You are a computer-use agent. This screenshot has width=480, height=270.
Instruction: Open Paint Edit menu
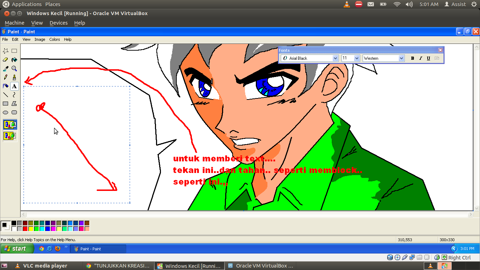coord(15,39)
